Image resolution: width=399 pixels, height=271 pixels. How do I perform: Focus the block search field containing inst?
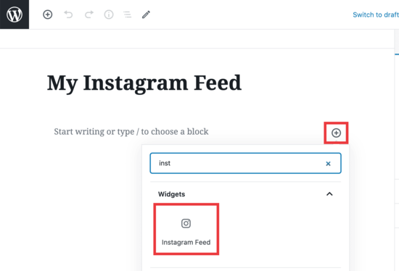tap(245, 163)
